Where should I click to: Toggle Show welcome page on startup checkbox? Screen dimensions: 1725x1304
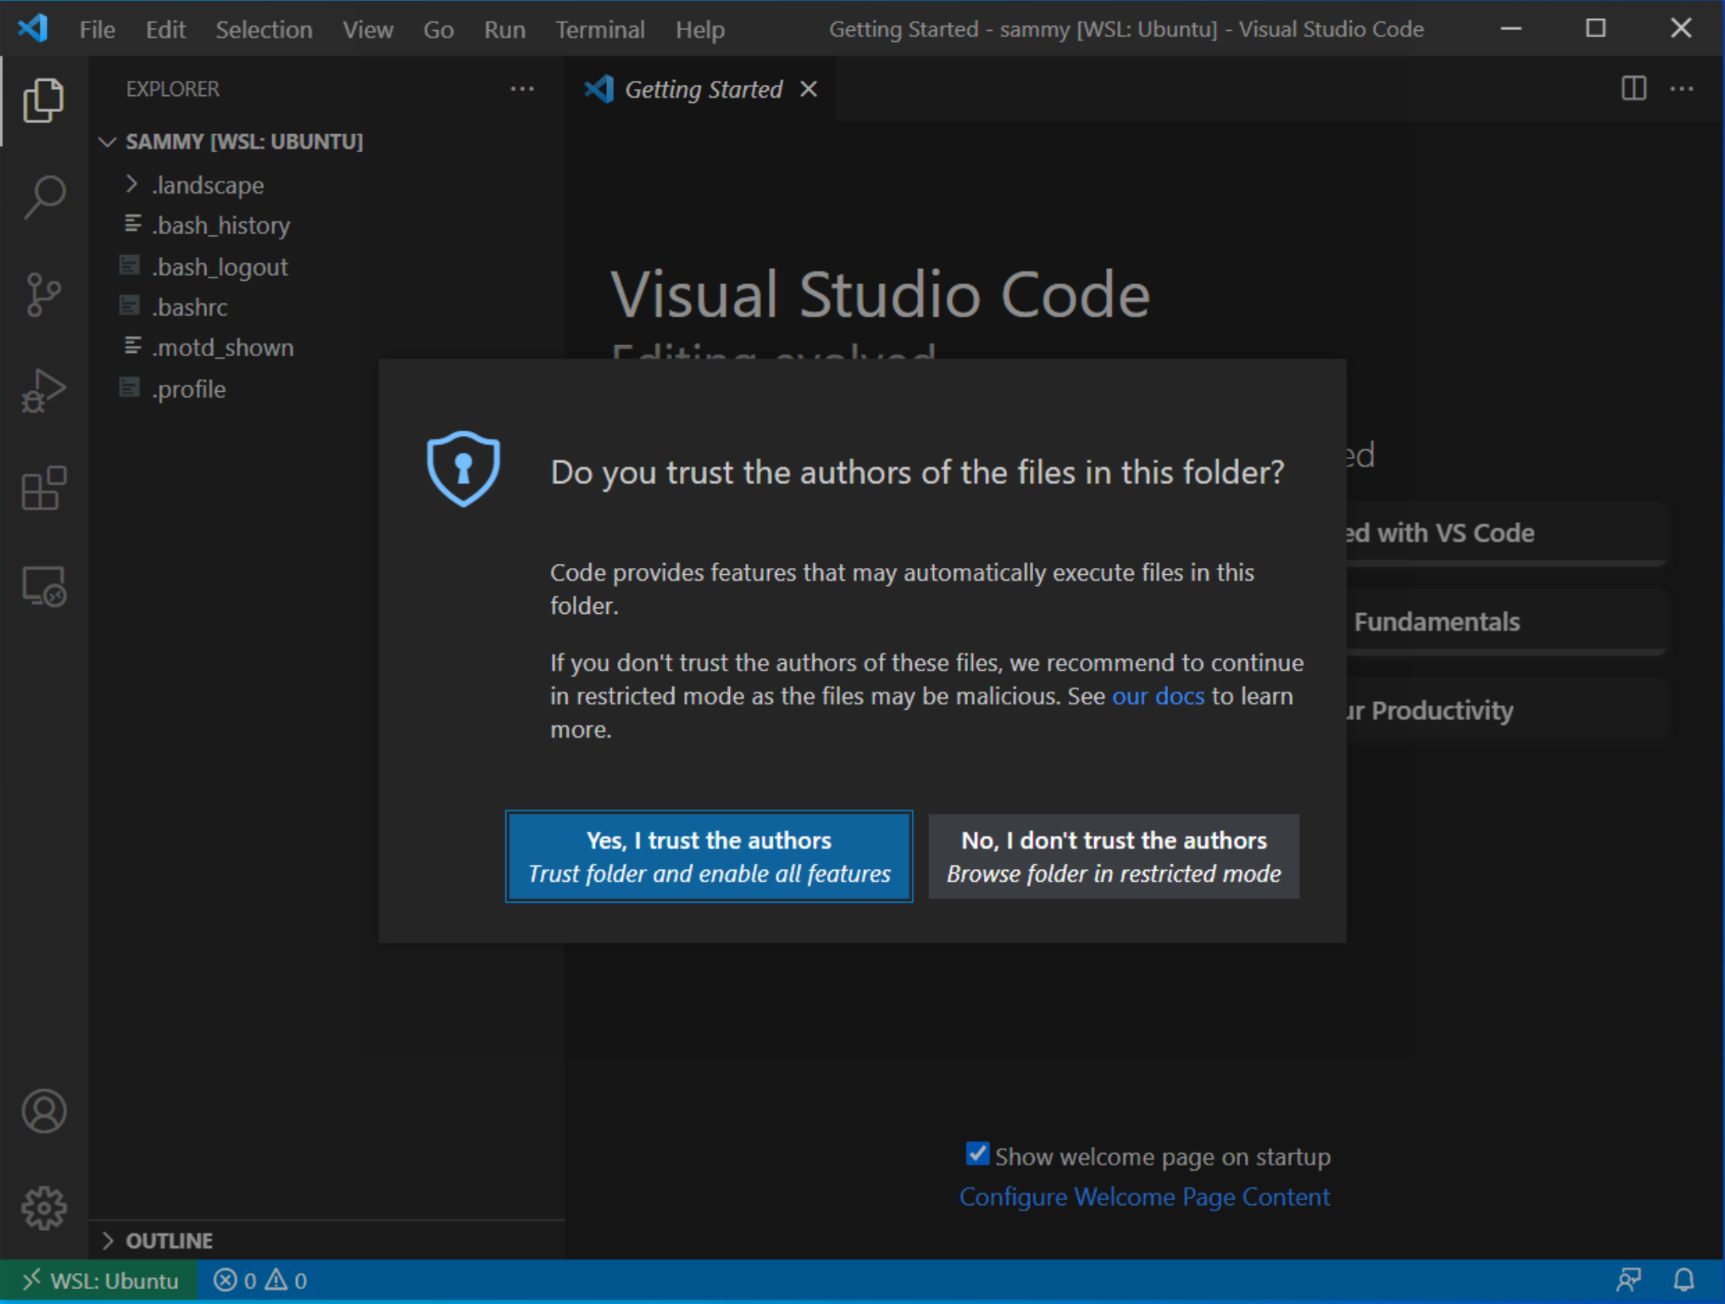point(977,1154)
